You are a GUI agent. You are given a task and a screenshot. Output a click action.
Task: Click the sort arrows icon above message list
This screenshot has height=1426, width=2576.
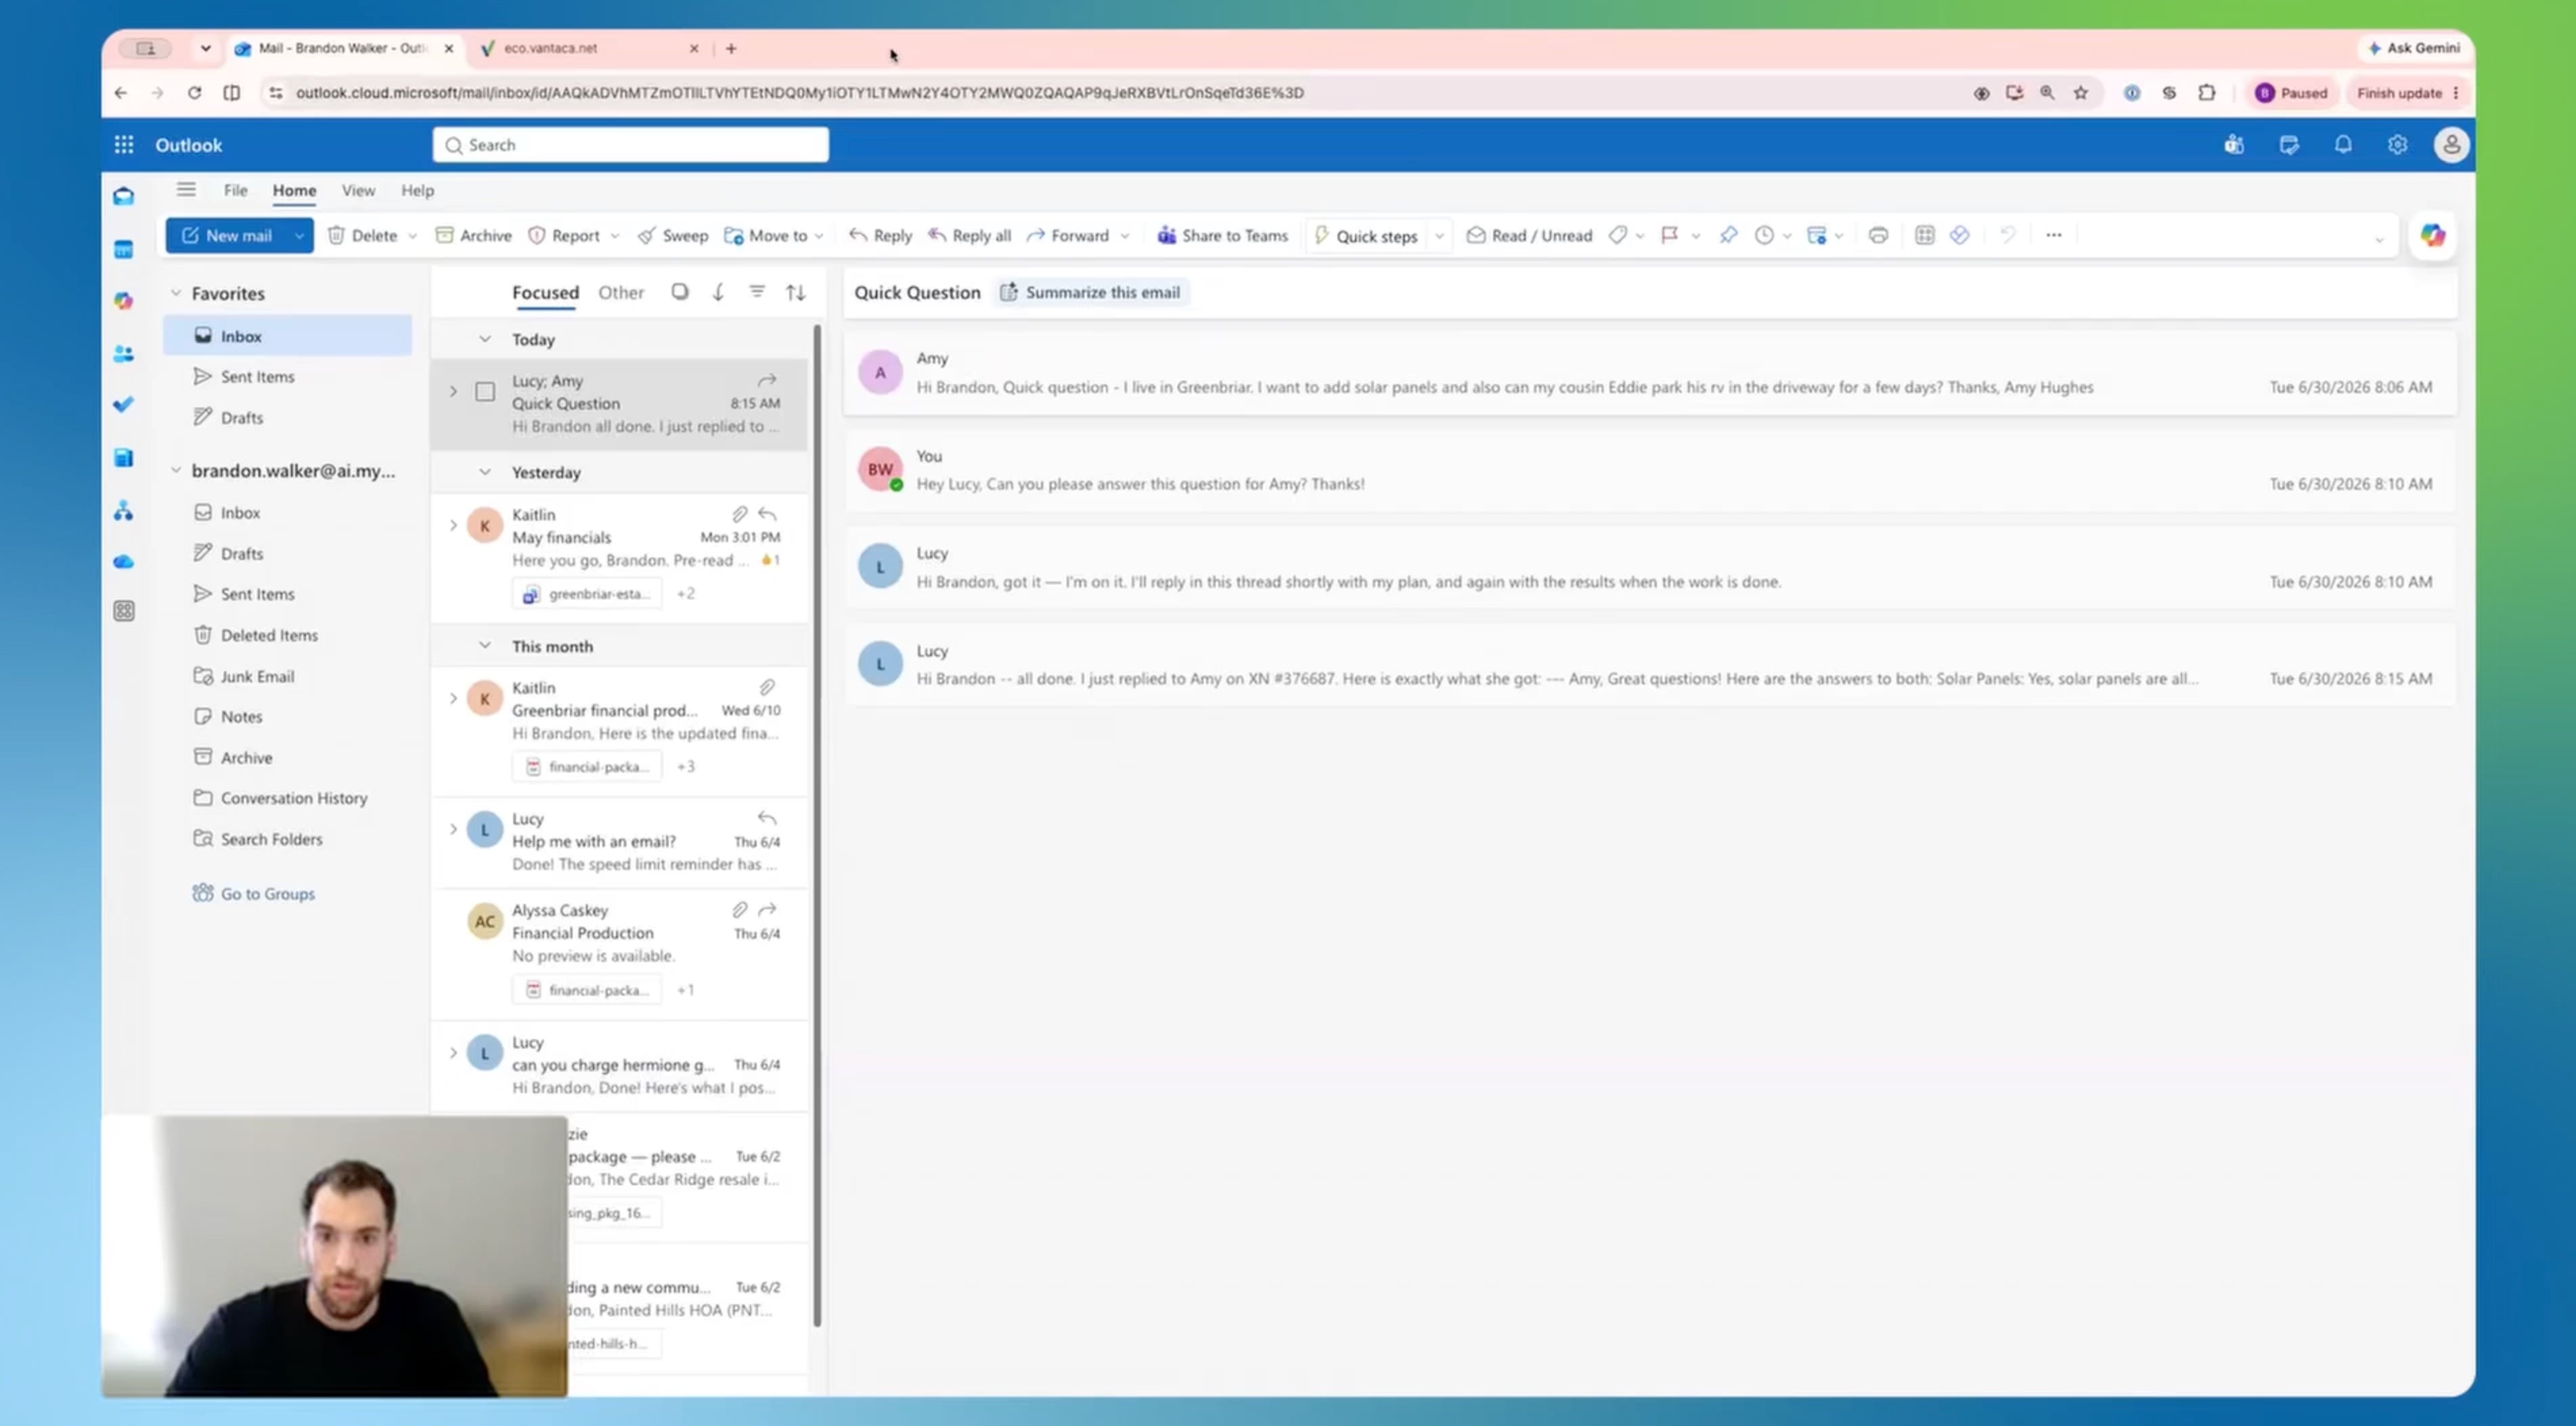(x=796, y=292)
